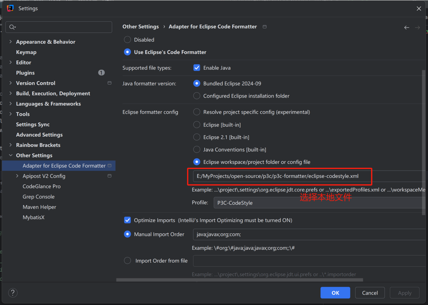Select Eclipse workspace/project folder or config file
The image size is (428, 305).
[197, 162]
